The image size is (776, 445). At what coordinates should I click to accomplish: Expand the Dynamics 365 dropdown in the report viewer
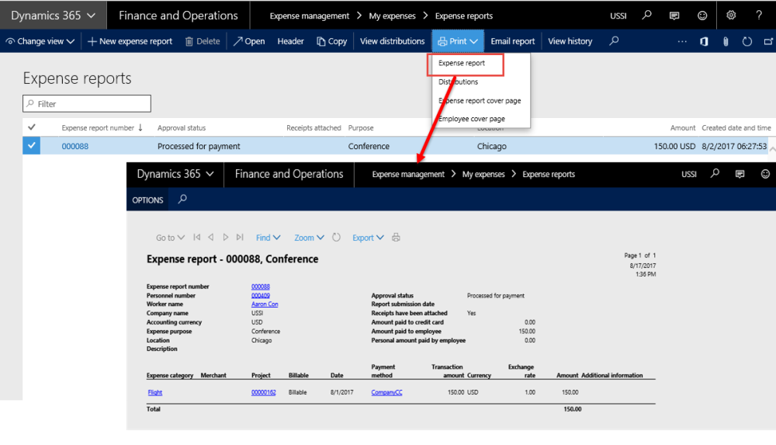pyautogui.click(x=175, y=174)
